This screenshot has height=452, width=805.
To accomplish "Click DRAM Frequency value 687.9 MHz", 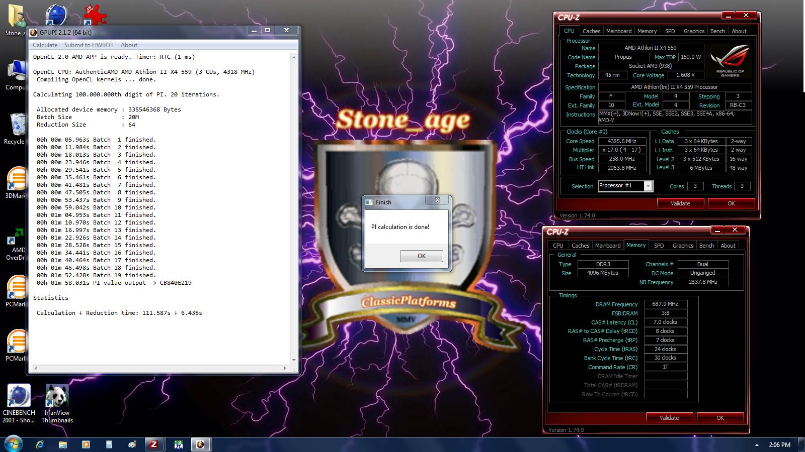I will [666, 304].
